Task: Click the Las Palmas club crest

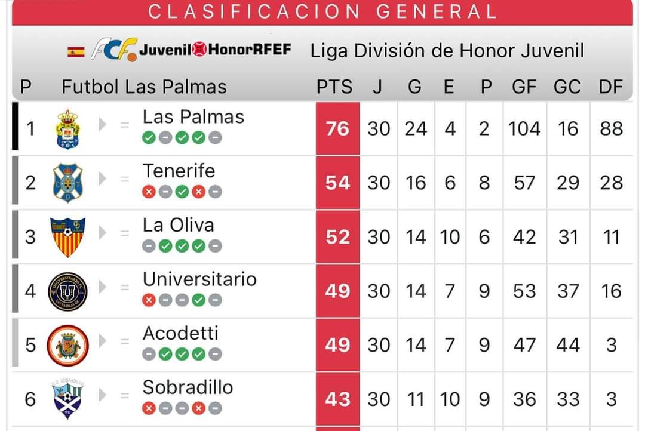Action: (67, 129)
